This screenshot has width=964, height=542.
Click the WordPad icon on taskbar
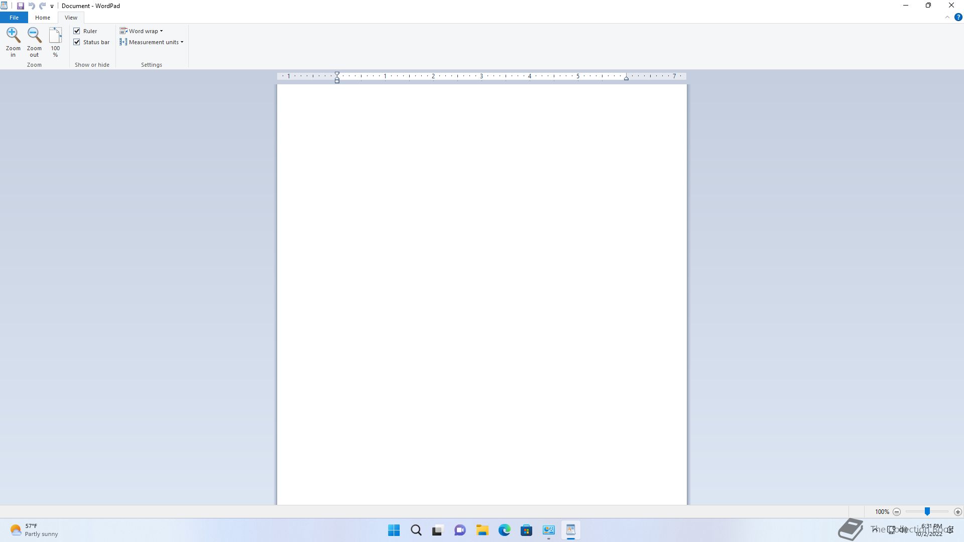571,530
